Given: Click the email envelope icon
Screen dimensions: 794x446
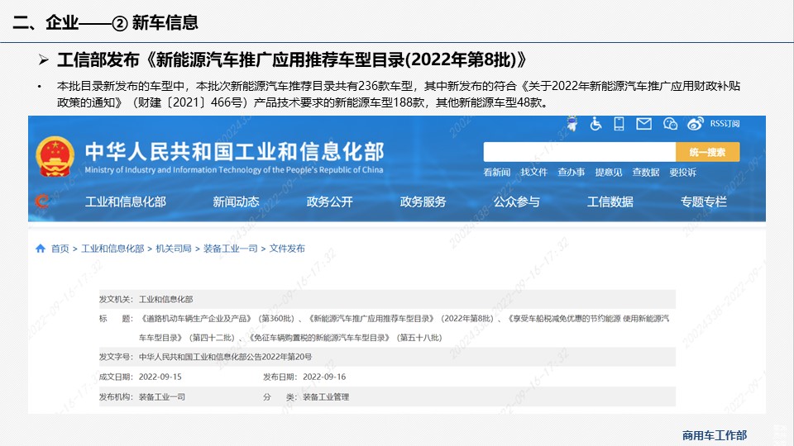Looking at the screenshot, I should pyautogui.click(x=643, y=123).
